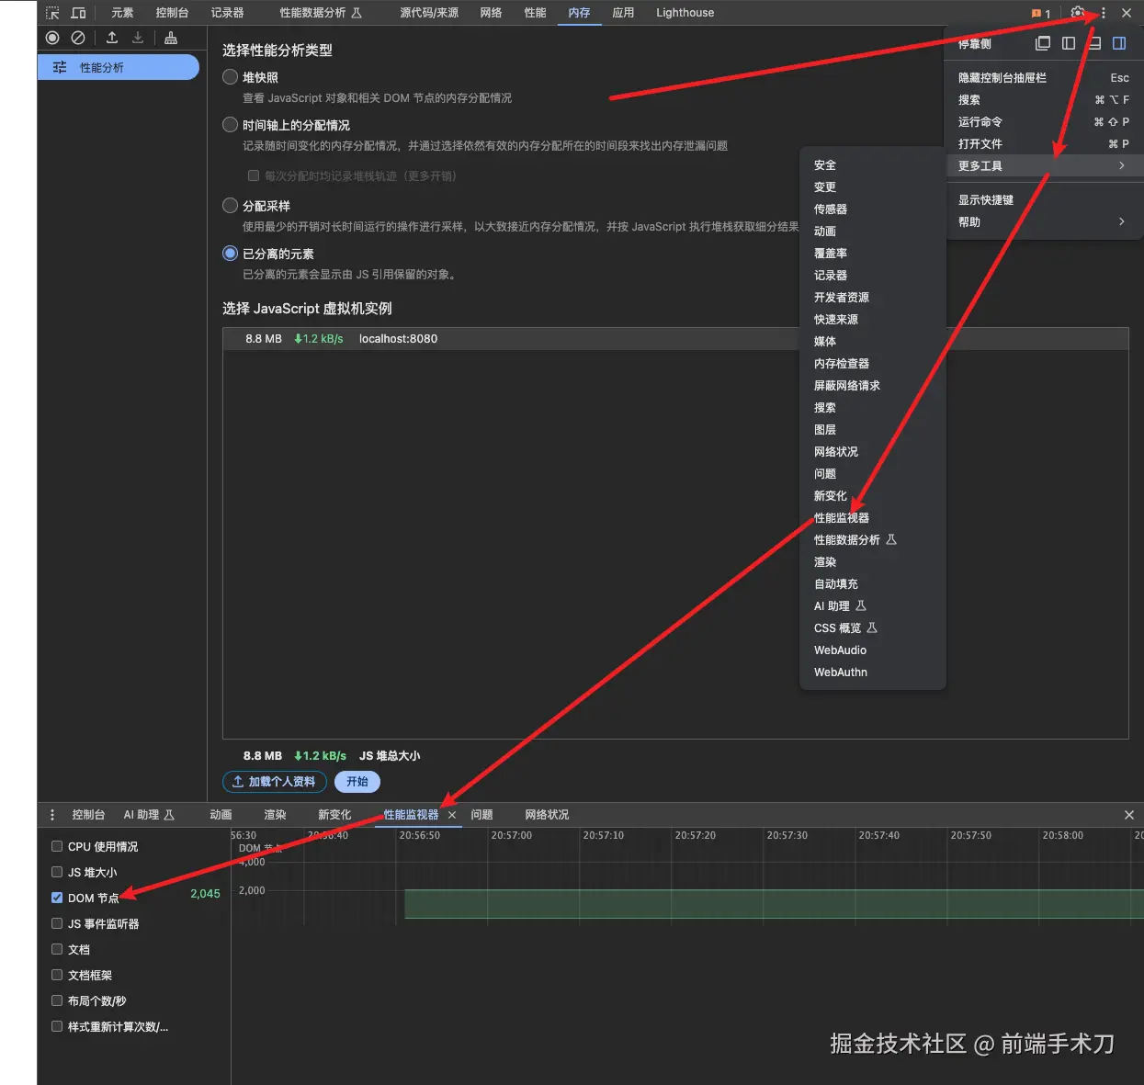The width and height of the screenshot is (1144, 1085).
Task: Click the green DOM nodes graph area
Action: pyautogui.click(x=774, y=904)
